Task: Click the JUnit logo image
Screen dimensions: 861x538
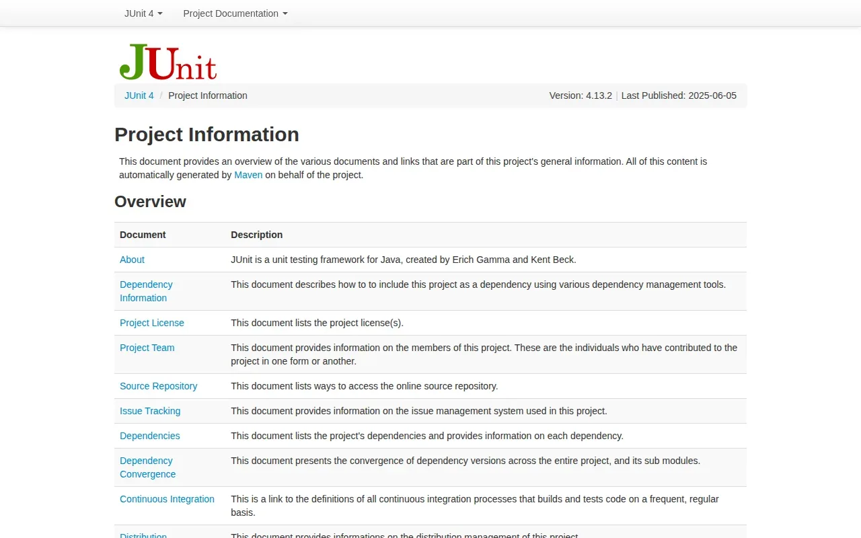Action: 168,62
